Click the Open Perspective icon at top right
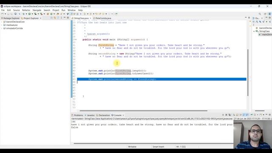Screen dimensions: 272x153 [x=265, y=14]
